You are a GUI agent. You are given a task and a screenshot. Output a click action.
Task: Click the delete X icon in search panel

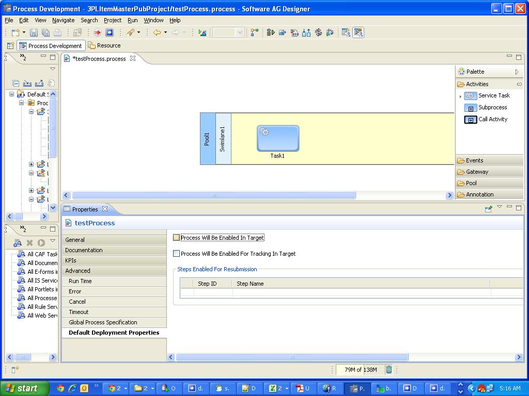tap(29, 243)
